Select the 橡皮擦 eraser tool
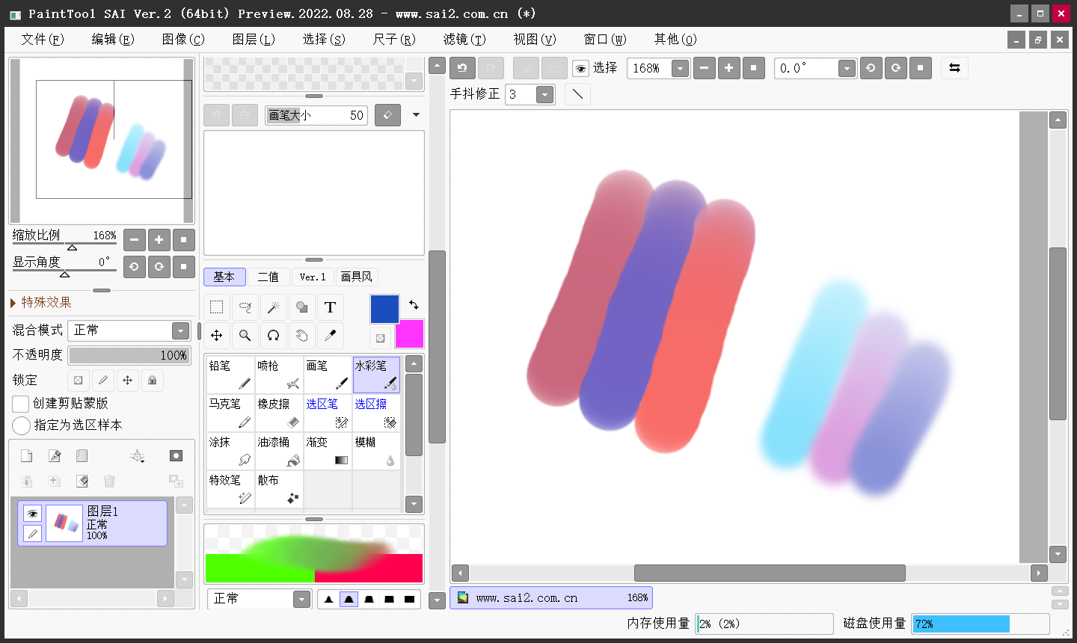The image size is (1077, 643). coord(279,413)
